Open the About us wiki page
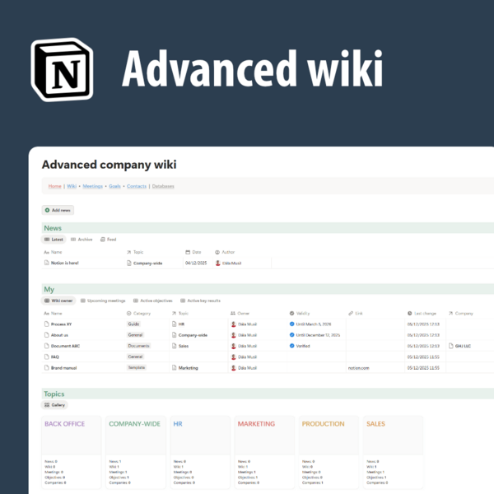This screenshot has height=494, width=494. (x=59, y=335)
